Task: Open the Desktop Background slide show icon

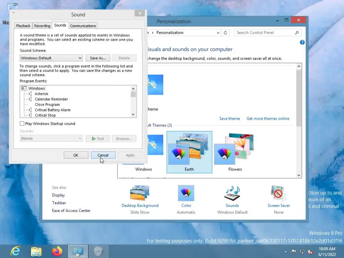Action: pyautogui.click(x=139, y=193)
